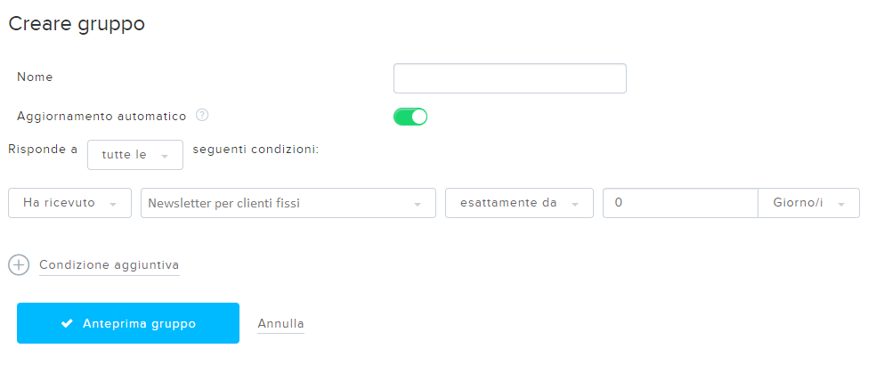
Task: Open the 'esattamente da' dropdown
Action: (519, 203)
